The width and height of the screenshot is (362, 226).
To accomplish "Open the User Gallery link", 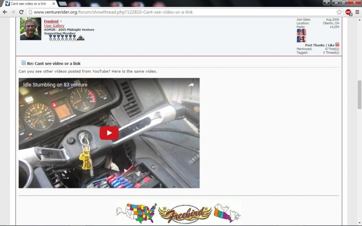I will [x=54, y=26].
